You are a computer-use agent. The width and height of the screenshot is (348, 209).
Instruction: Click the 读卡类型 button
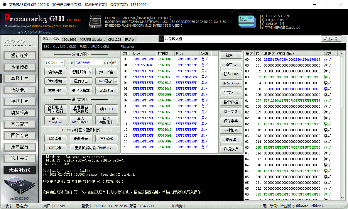click(x=55, y=72)
